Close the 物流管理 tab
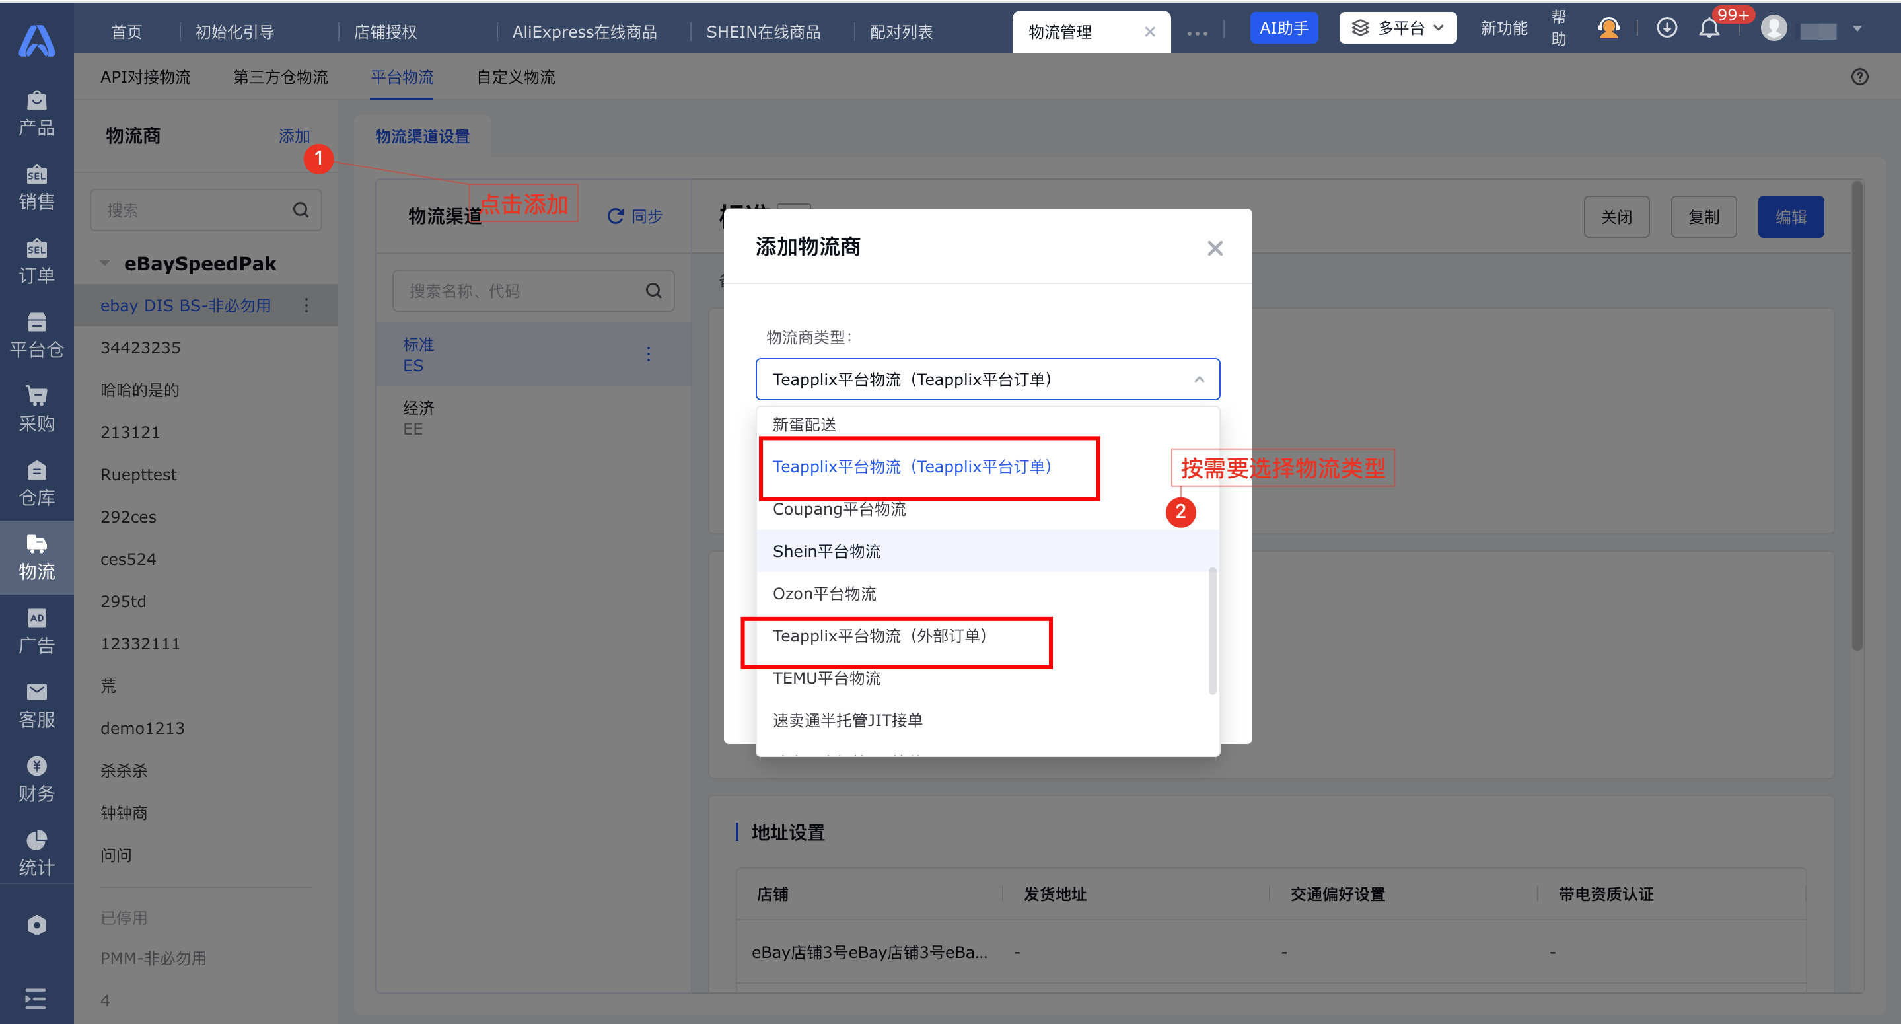The width and height of the screenshot is (1901, 1024). [1150, 32]
